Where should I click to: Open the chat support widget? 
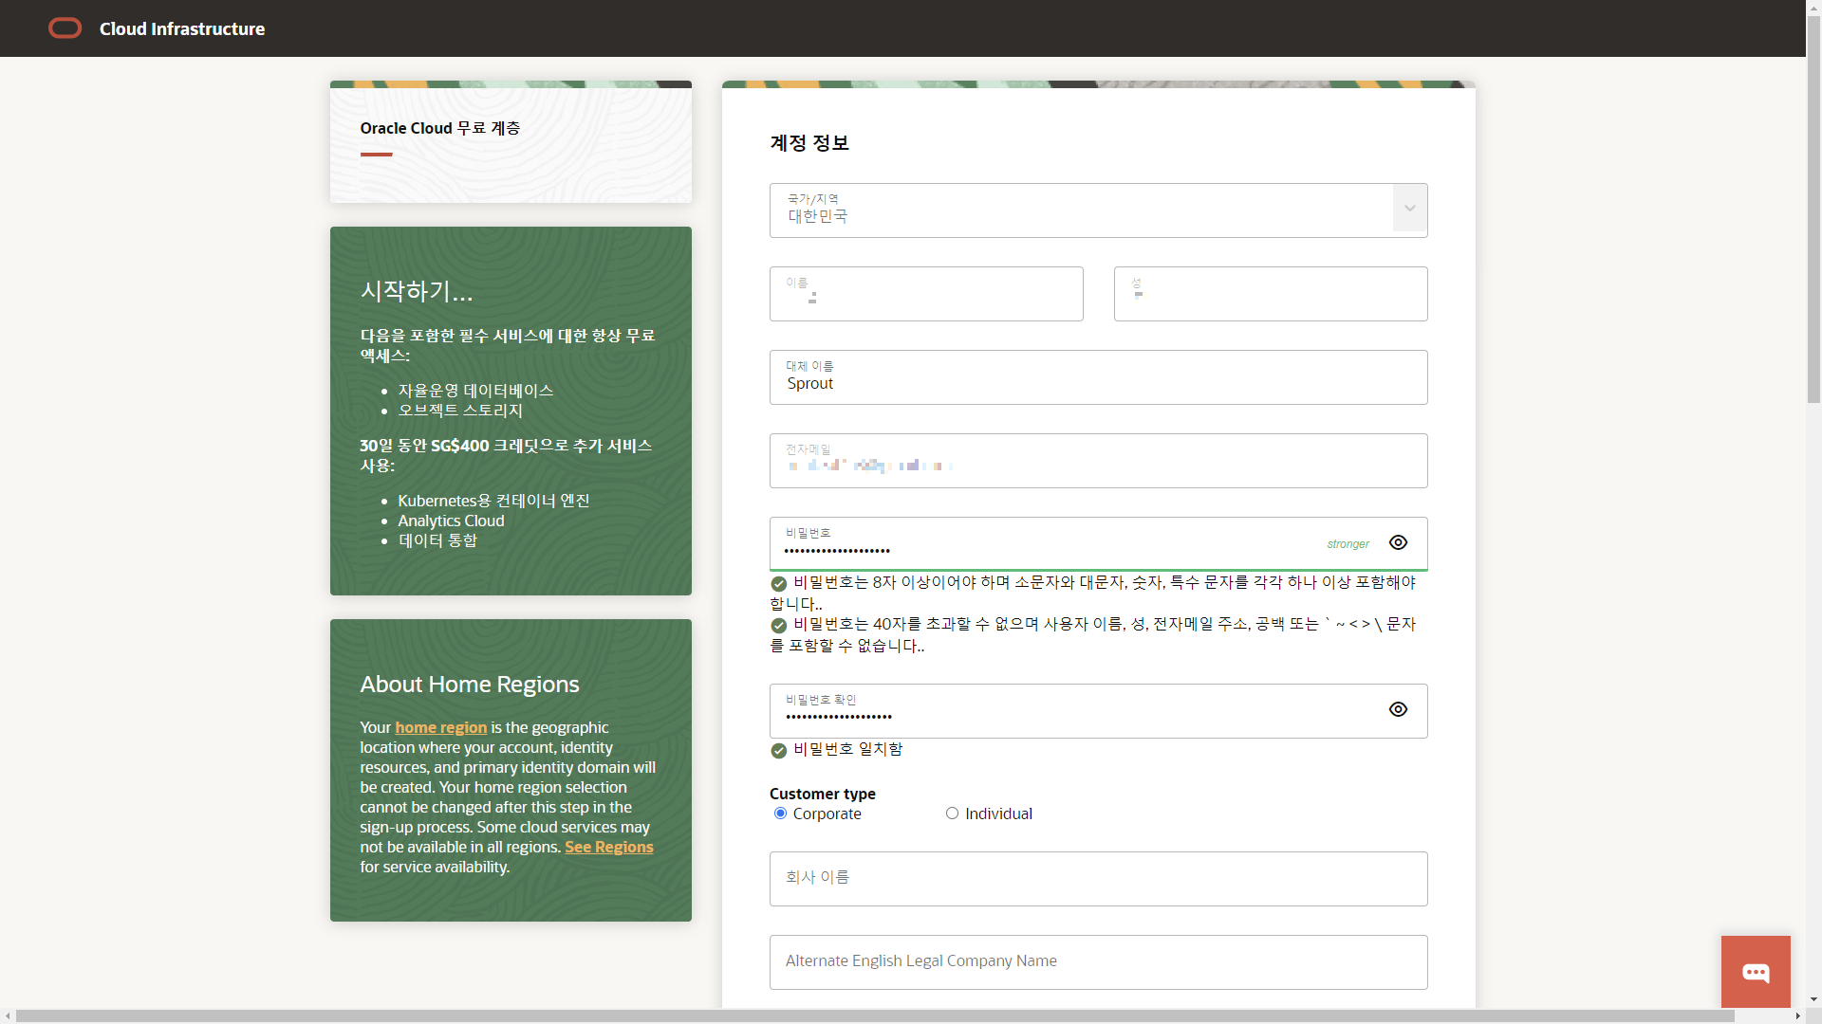click(1756, 972)
